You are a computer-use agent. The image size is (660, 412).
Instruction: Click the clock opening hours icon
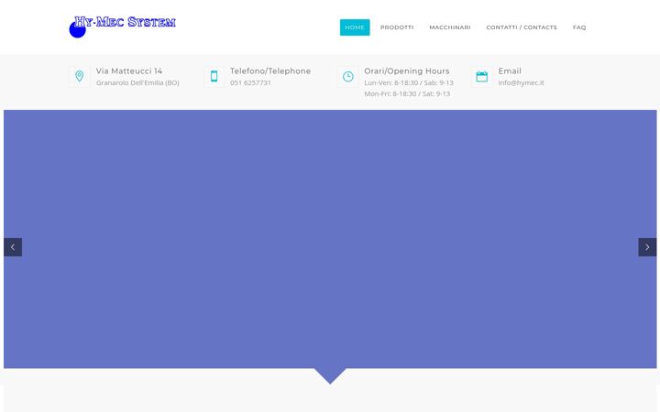(348, 77)
